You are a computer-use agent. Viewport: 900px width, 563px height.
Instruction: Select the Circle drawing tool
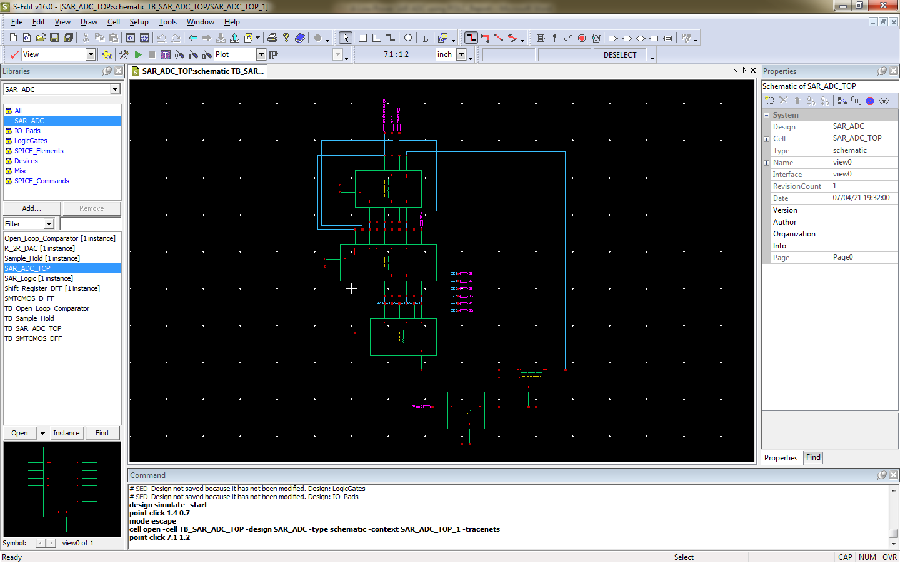408,38
